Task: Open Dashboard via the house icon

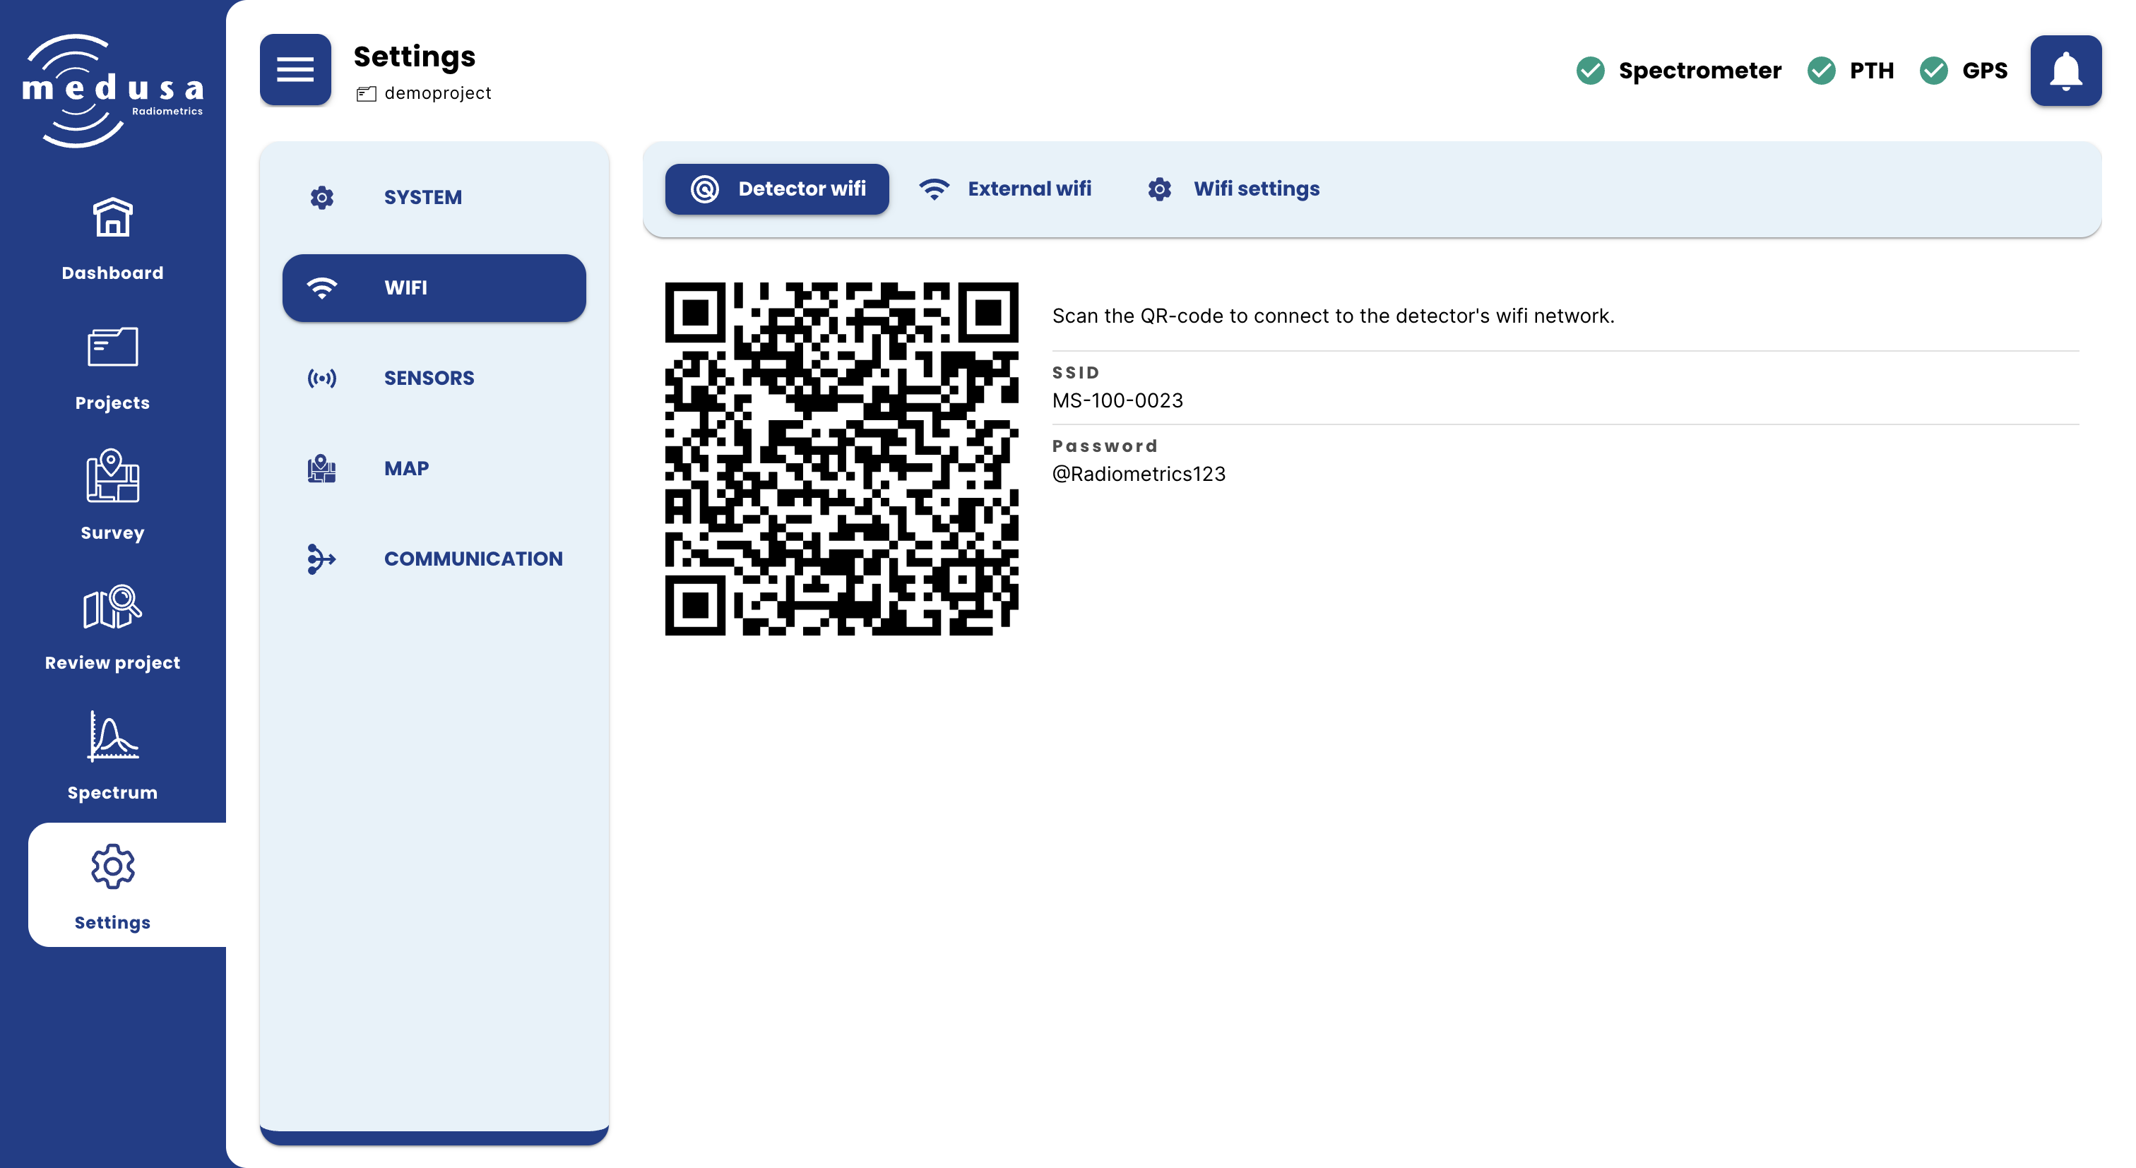Action: [113, 217]
